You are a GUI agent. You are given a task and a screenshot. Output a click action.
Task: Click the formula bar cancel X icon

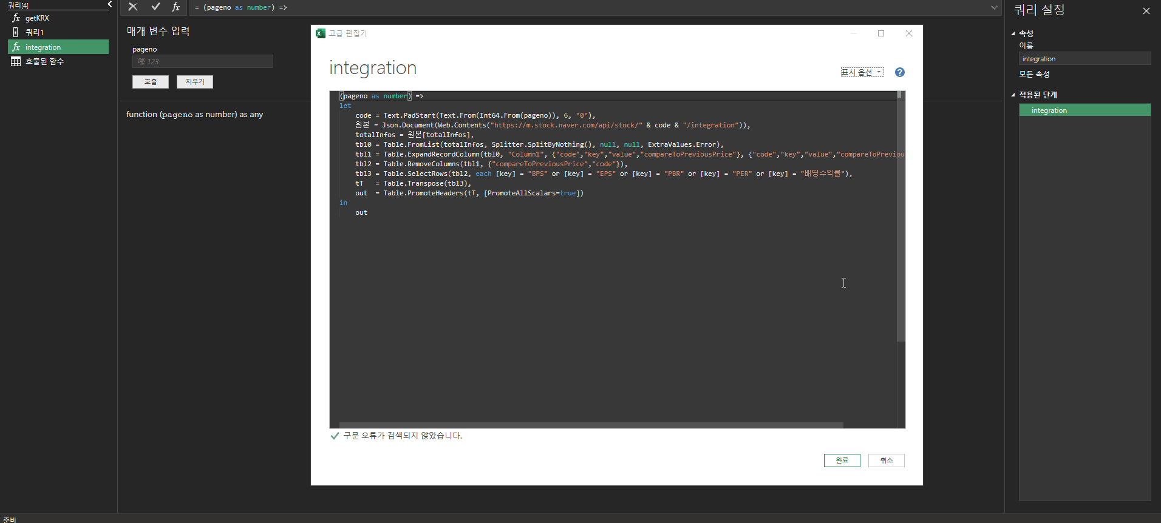pos(133,7)
